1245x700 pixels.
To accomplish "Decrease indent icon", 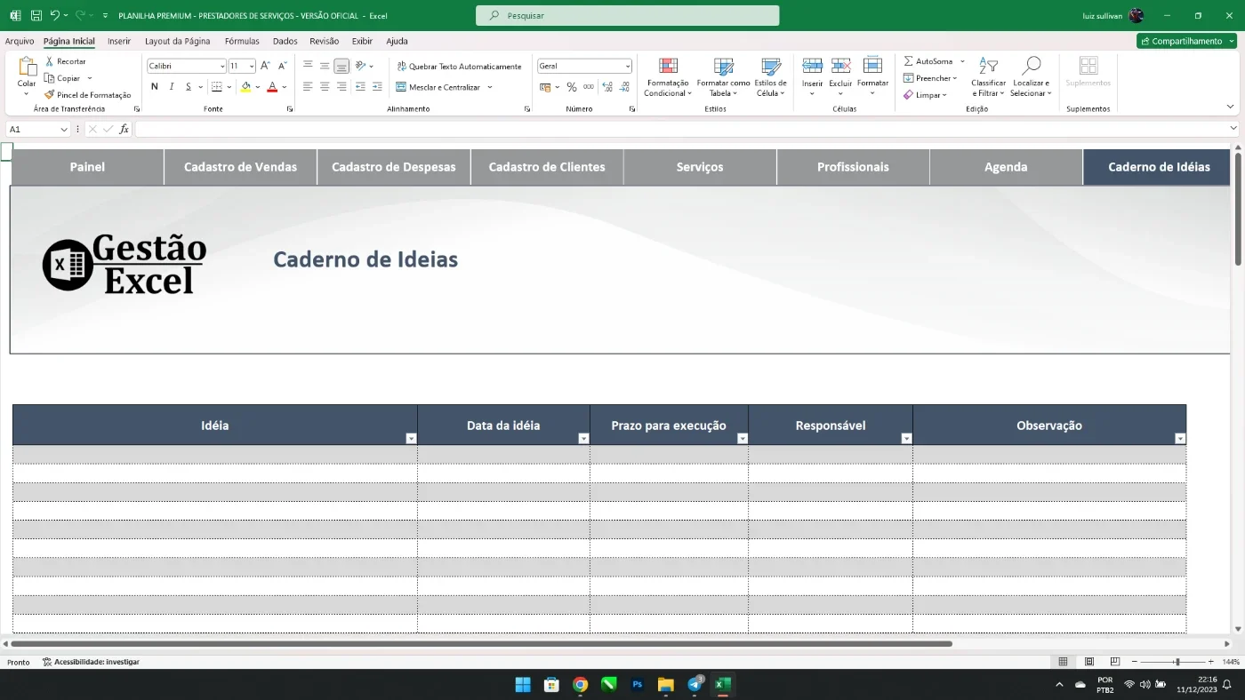I will coord(360,87).
